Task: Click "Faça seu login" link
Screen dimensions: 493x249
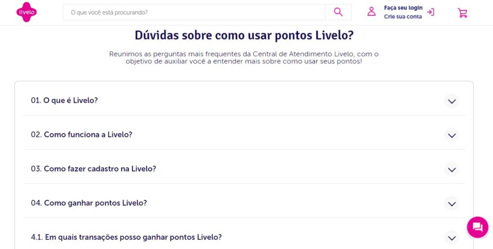Action: point(403,8)
